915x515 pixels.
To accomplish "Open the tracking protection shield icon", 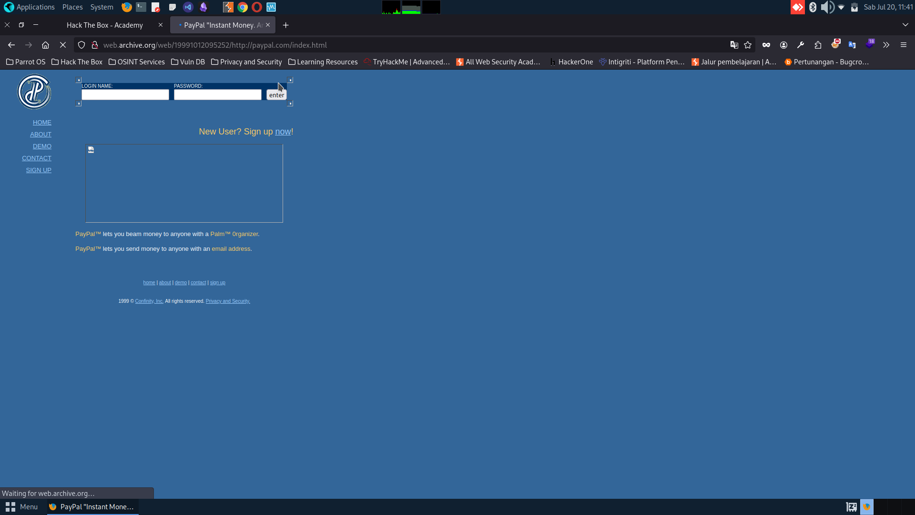I will [81, 45].
